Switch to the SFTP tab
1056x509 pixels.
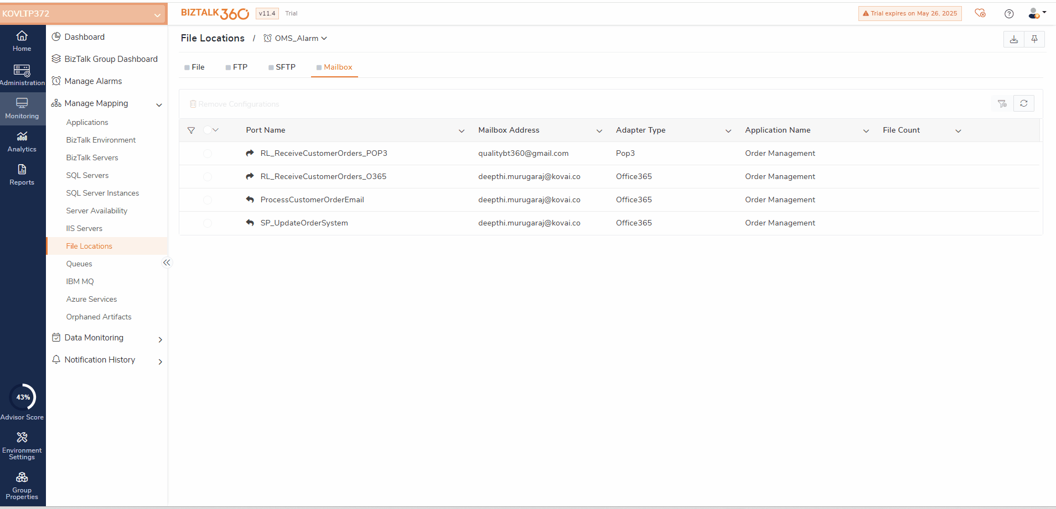point(286,67)
